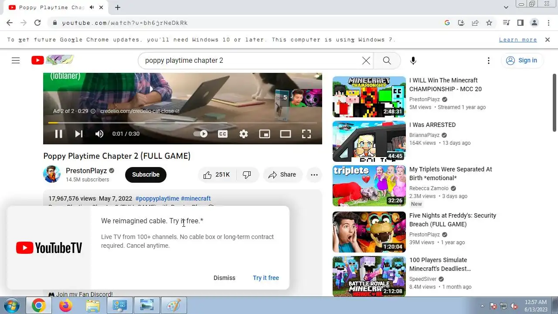
Task: Reload the page
Action: point(37,23)
